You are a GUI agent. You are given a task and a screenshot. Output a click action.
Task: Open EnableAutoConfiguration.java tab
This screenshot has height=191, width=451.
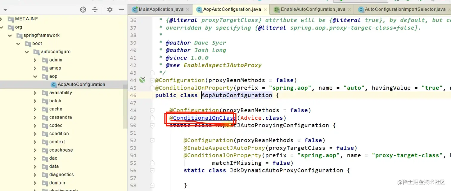pyautogui.click(x=312, y=10)
